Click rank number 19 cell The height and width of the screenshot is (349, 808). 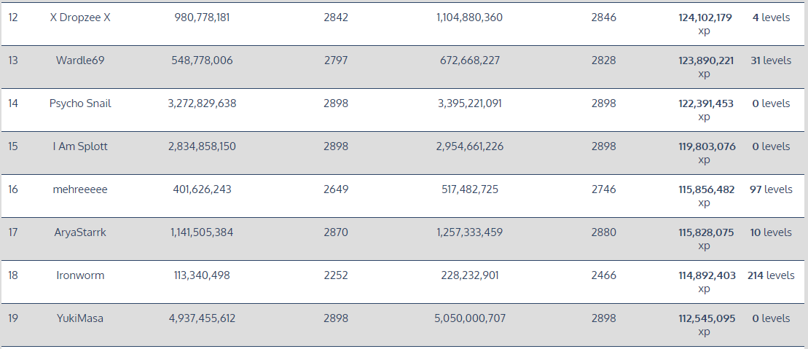(x=13, y=318)
